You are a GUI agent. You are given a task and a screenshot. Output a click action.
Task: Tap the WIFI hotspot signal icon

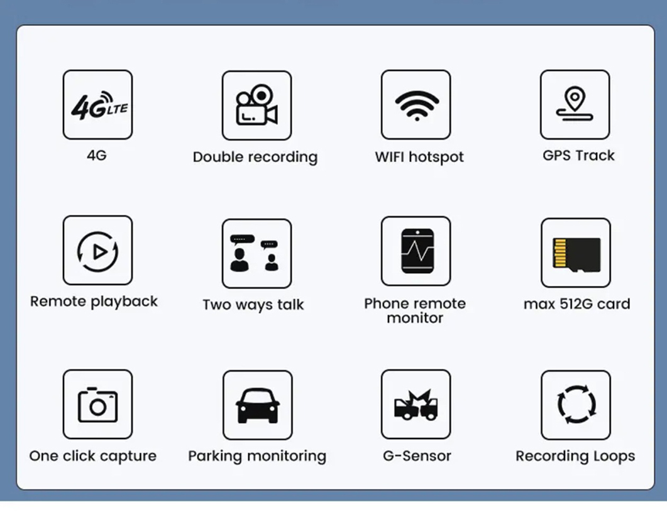pyautogui.click(x=416, y=105)
